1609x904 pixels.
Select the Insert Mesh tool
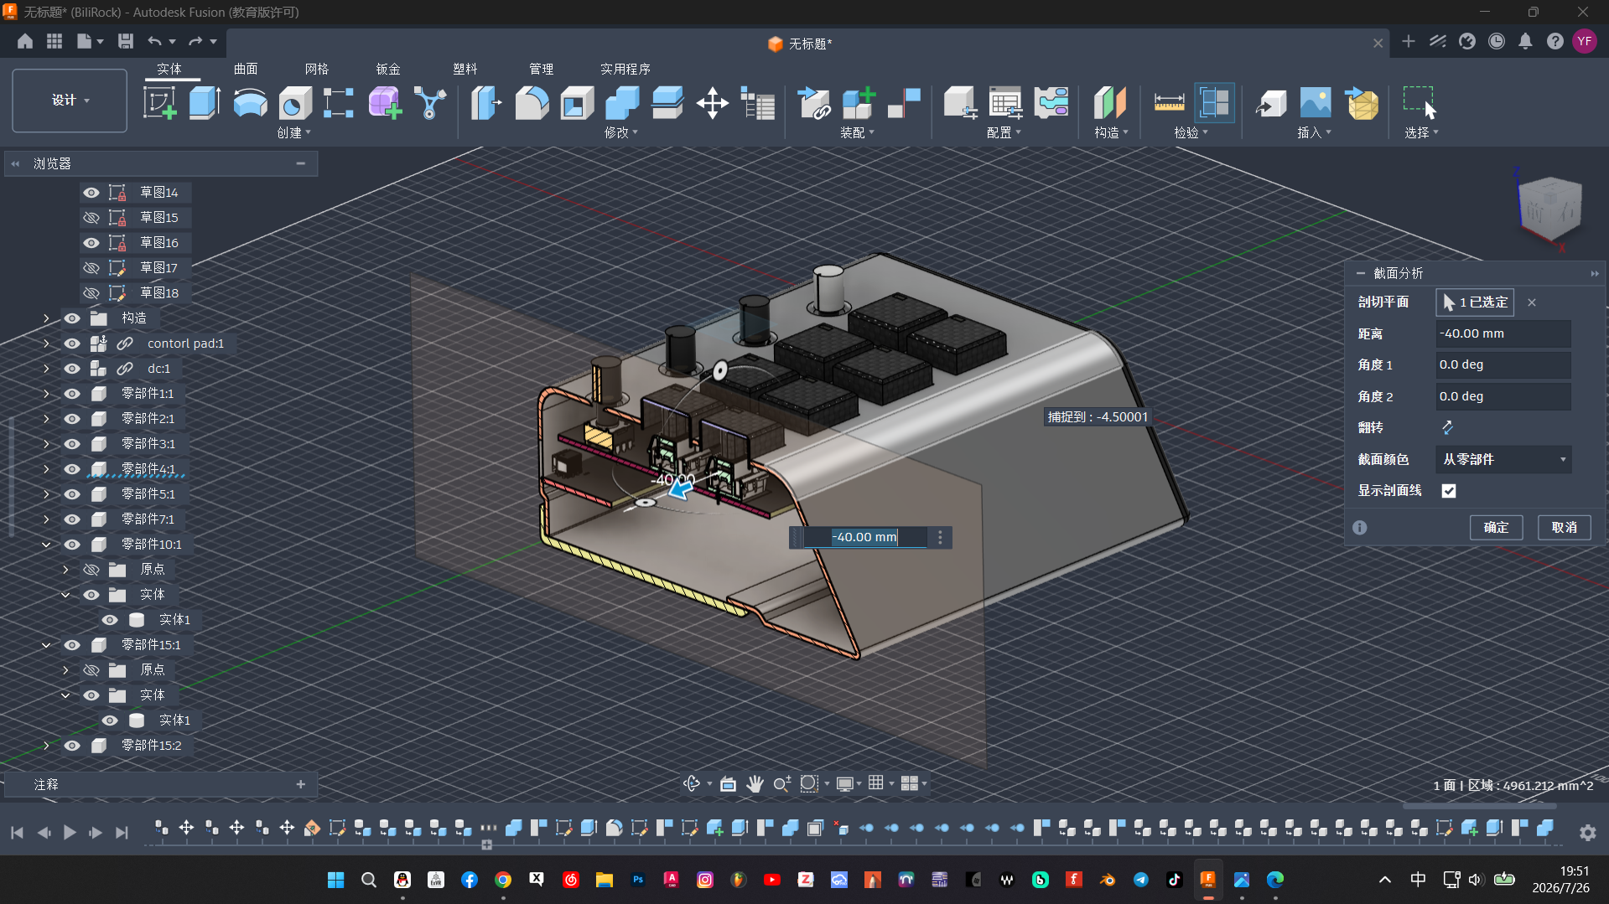[1362, 103]
